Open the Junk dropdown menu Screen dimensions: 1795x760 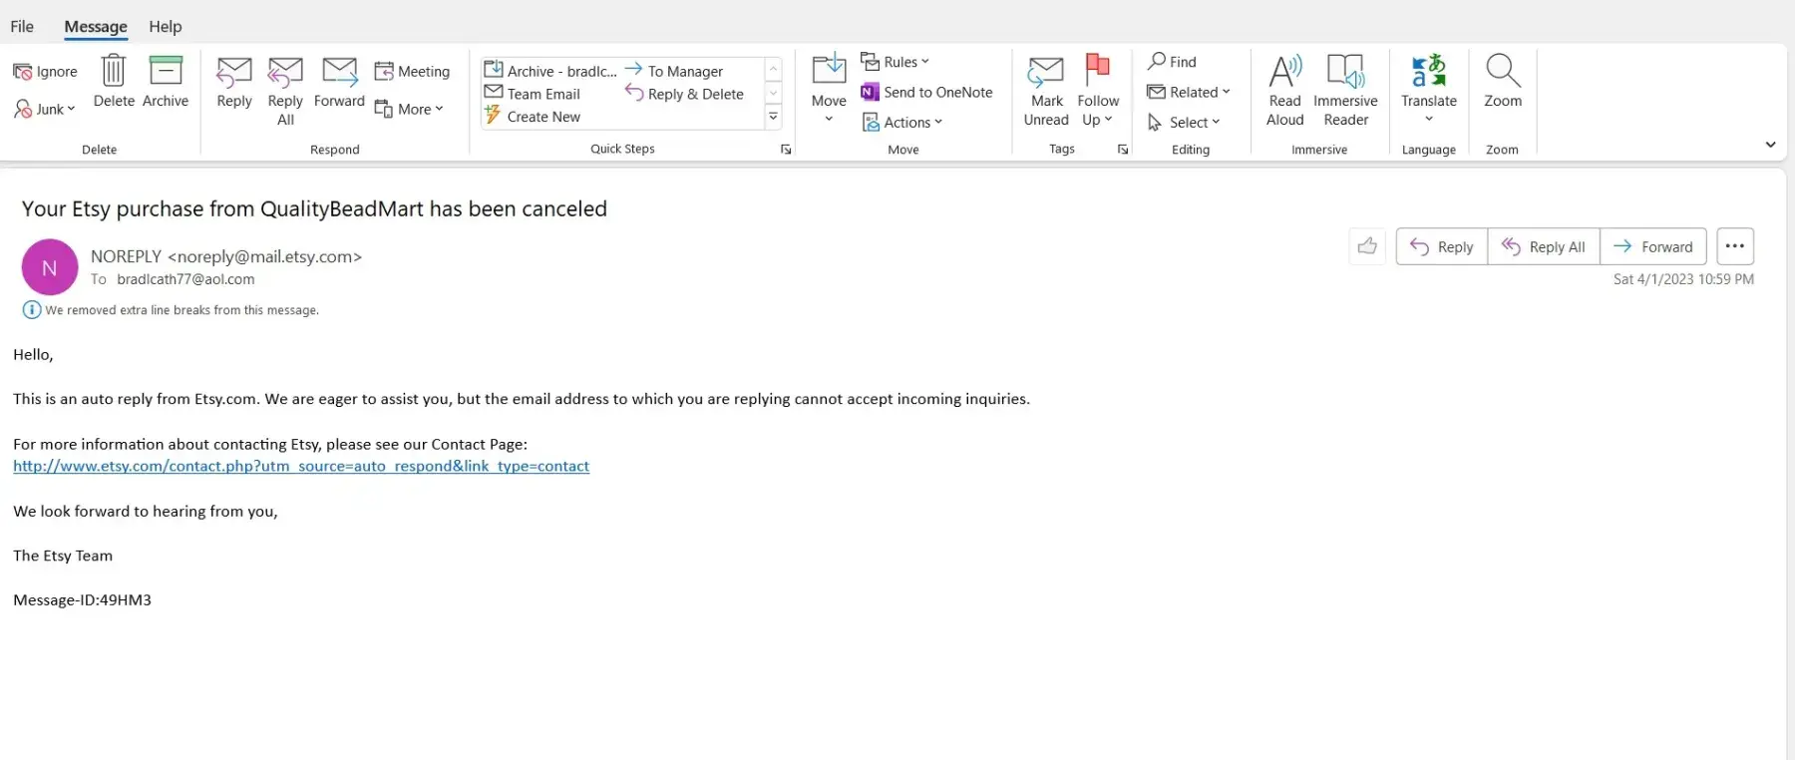click(46, 110)
